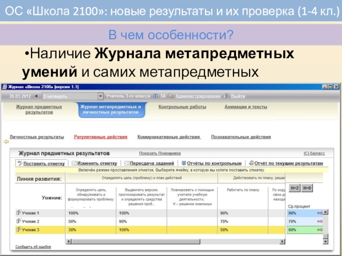Click the date 26.03.2012
This screenshot has width=342, height=256.
[20, 96]
